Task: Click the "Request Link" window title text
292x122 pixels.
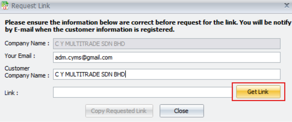Action: pos(31,6)
